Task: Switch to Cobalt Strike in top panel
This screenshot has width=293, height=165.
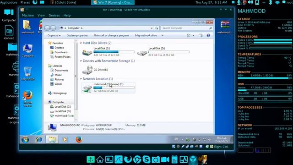Action: [x=64, y=2]
